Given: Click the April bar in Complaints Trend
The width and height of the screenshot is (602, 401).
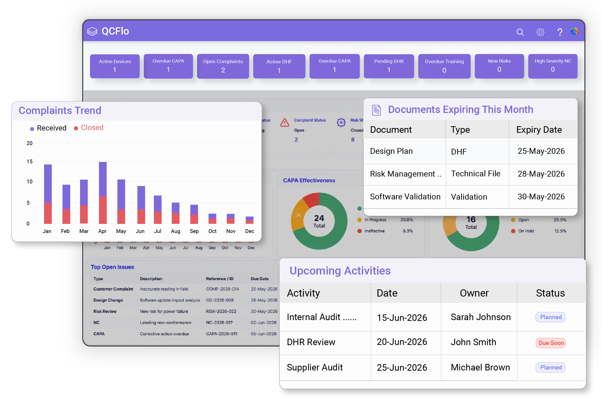Looking at the screenshot, I should click(103, 193).
